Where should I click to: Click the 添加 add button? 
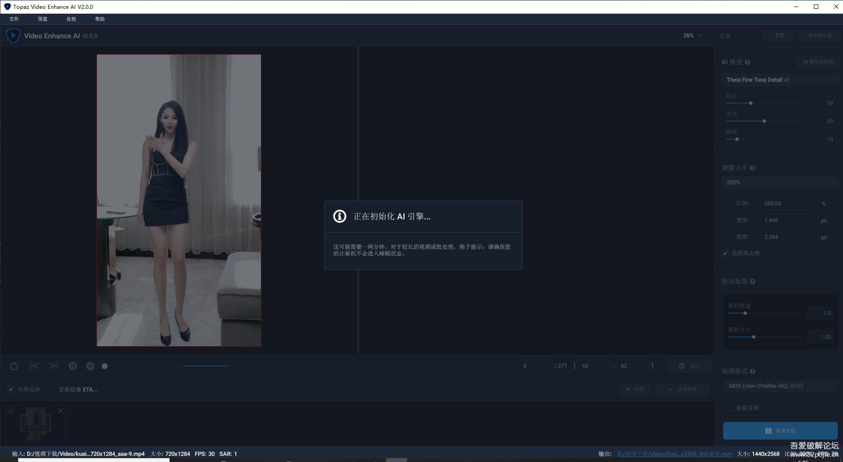[635, 389]
